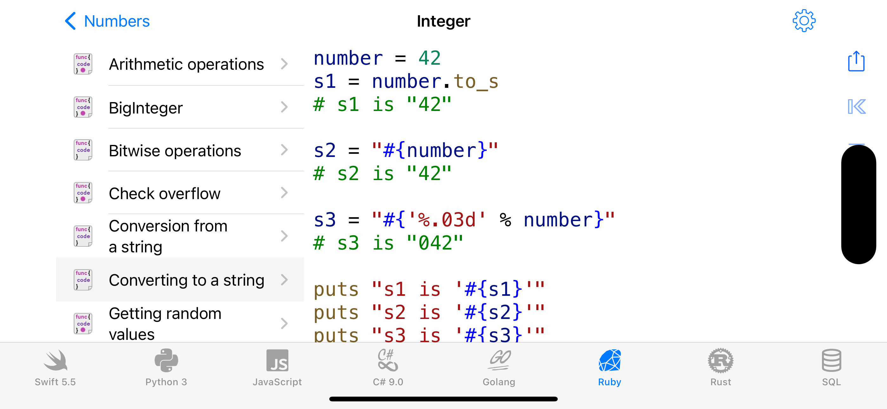
Task: Expand Bitwise operations with its chevron
Action: 284,150
